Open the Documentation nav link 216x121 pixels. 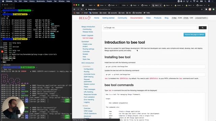pyautogui.click(x=136, y=18)
